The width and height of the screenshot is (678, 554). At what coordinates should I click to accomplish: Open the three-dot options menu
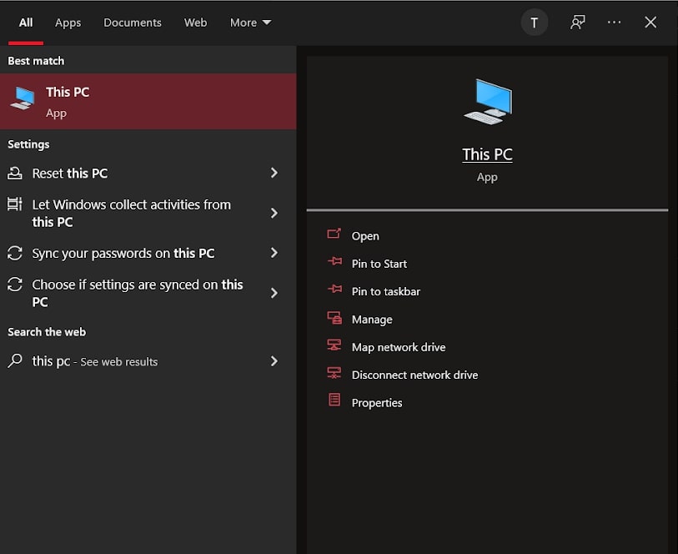click(x=614, y=23)
